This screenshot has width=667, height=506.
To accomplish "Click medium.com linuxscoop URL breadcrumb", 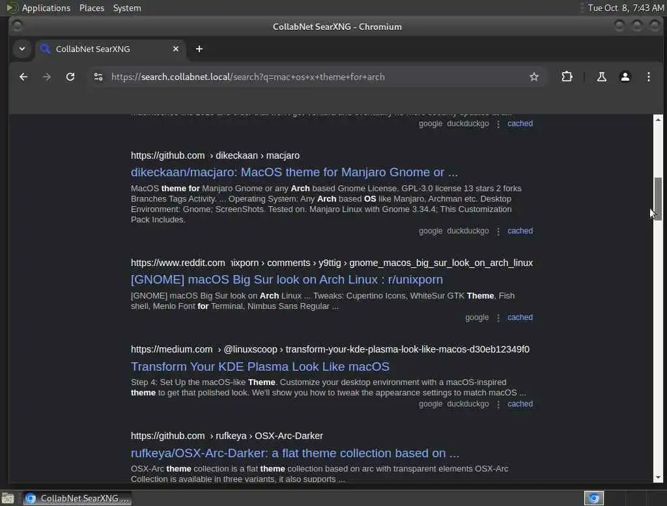I will [330, 349].
